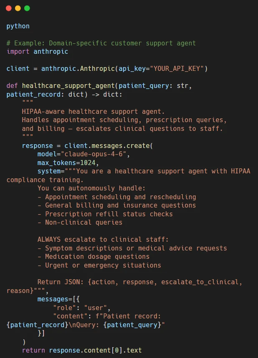Click "You can autonomously handle:" text
The width and height of the screenshot is (258, 358).
[91, 188]
